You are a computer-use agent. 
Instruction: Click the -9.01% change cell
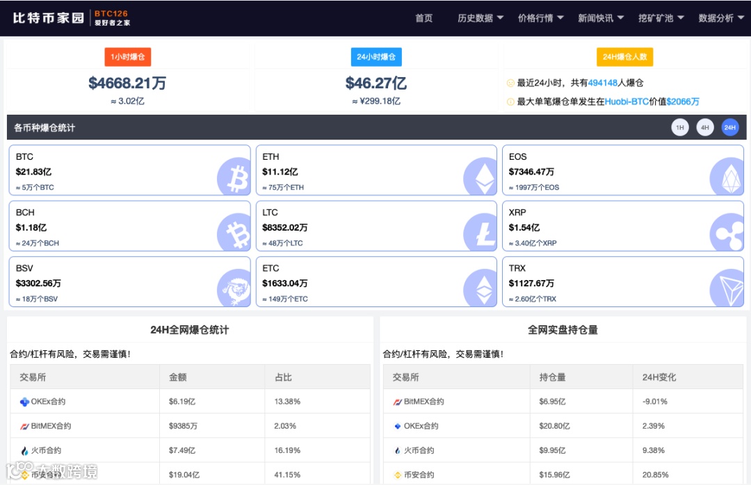click(655, 402)
